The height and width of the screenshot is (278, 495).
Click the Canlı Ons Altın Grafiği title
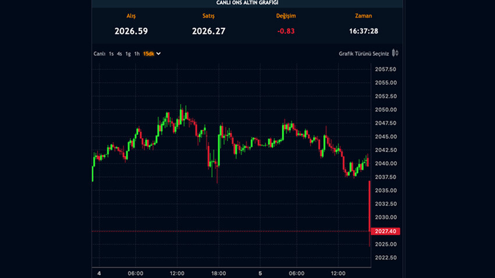[247, 3]
